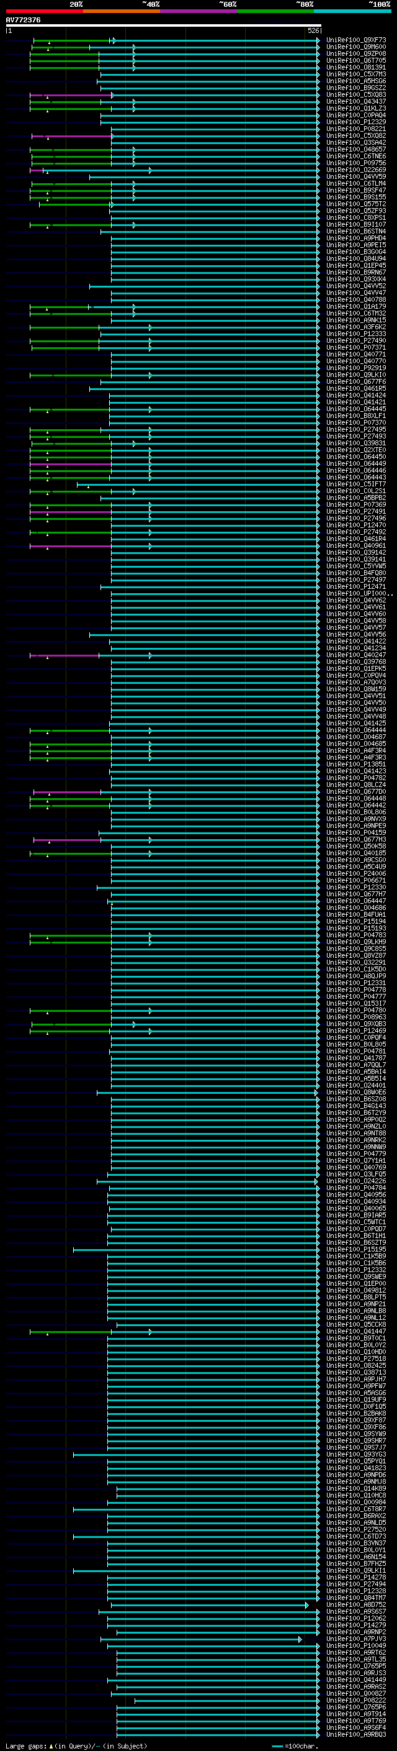Click the cyan alignment bar for UniRef100_P08221
Viewport: 397px width, 1751px height.
(x=215, y=129)
